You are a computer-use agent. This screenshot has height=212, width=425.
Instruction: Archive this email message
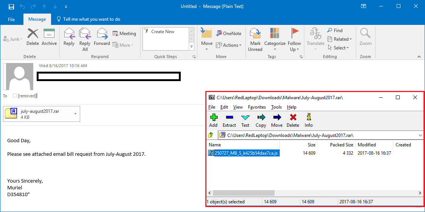coord(49,37)
